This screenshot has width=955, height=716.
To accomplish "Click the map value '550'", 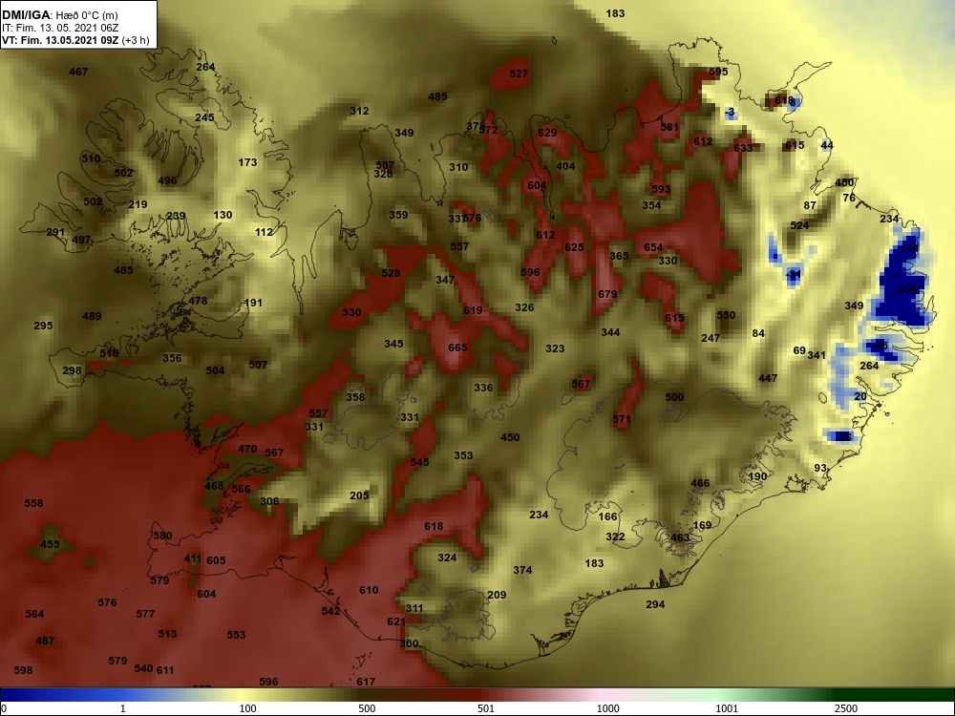I will (726, 315).
